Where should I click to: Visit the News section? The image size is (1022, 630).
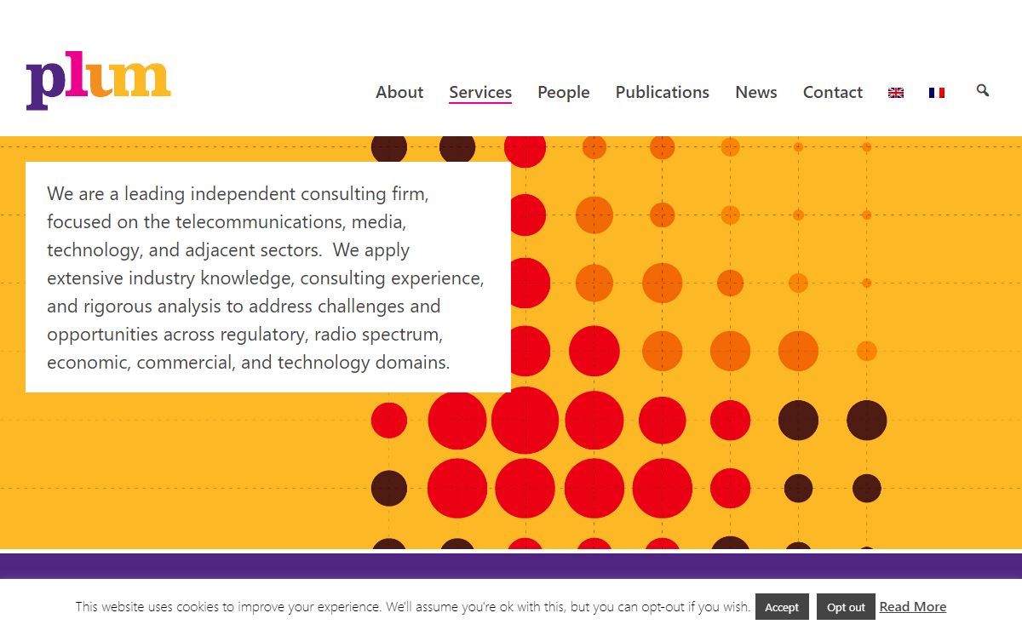point(756,92)
